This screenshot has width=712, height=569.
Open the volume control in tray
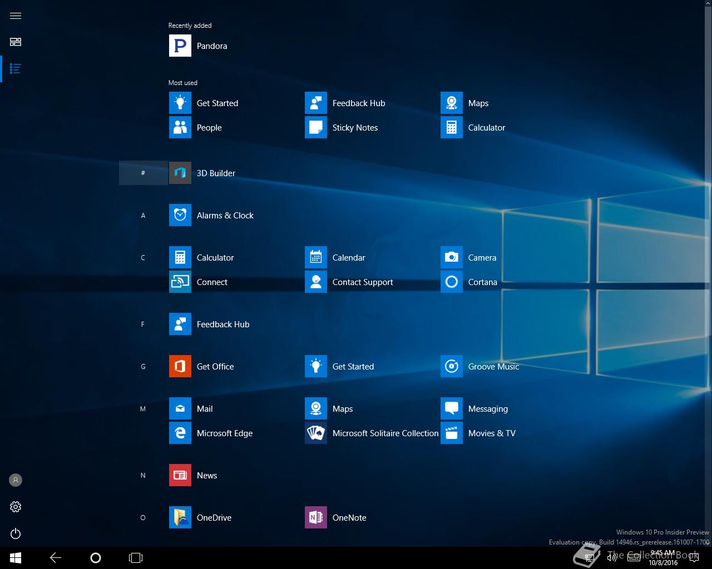611,558
